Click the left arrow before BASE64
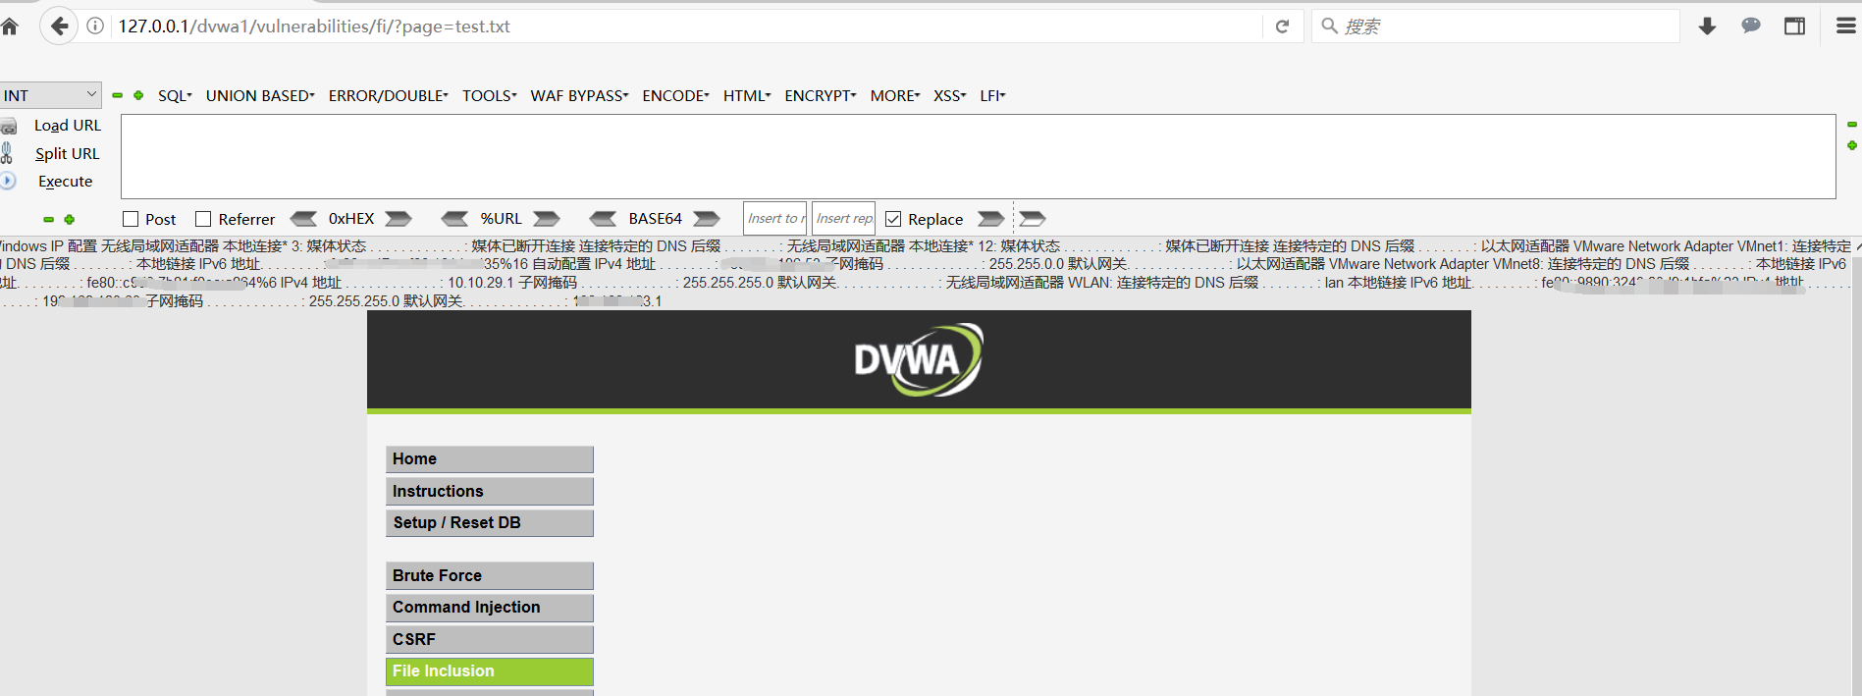1862x696 pixels. pos(603,219)
